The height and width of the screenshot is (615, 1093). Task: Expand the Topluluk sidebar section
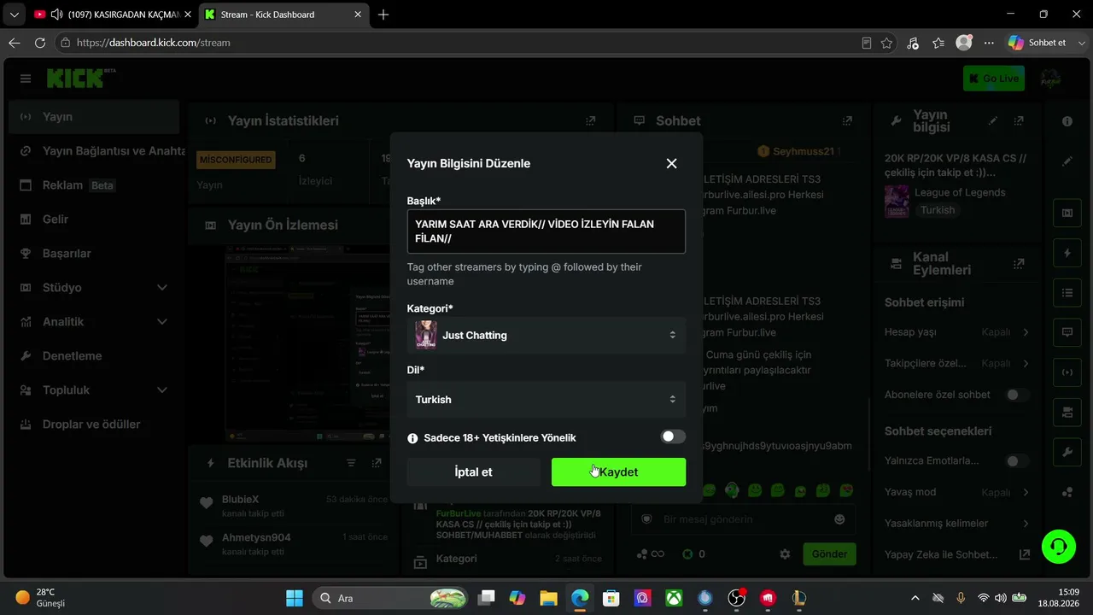(x=94, y=389)
